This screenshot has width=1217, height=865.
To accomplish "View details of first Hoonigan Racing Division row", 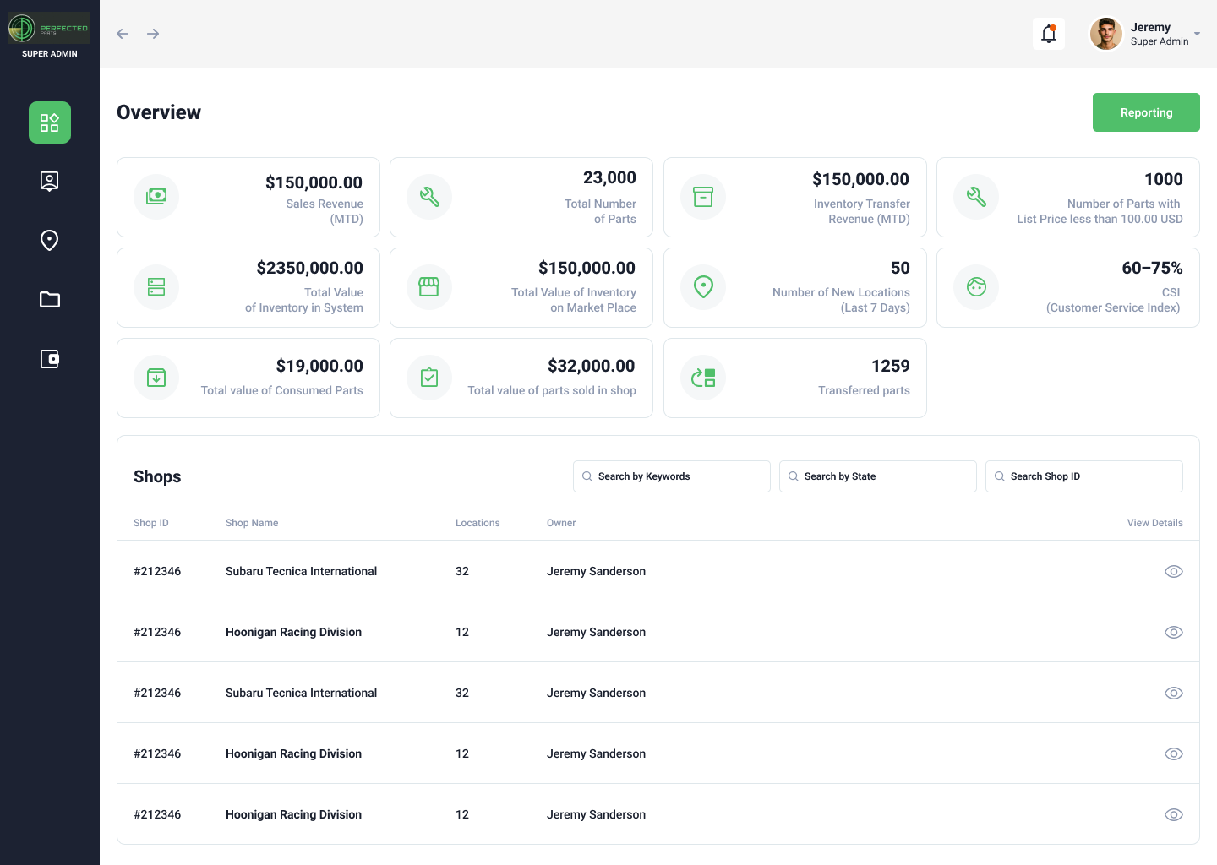I will (x=1173, y=632).
